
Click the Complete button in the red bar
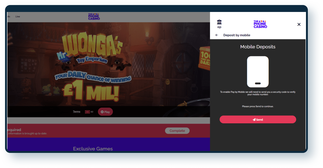click(177, 131)
